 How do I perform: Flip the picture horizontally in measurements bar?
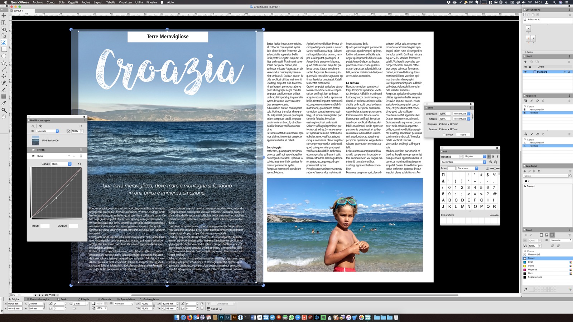tap(202, 304)
